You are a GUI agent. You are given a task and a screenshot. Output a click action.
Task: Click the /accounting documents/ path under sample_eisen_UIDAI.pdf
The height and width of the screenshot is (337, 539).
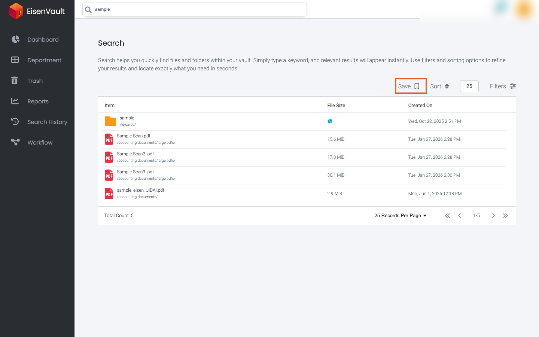point(137,197)
